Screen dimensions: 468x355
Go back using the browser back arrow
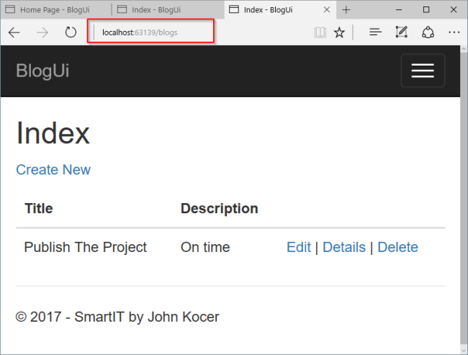(x=14, y=32)
